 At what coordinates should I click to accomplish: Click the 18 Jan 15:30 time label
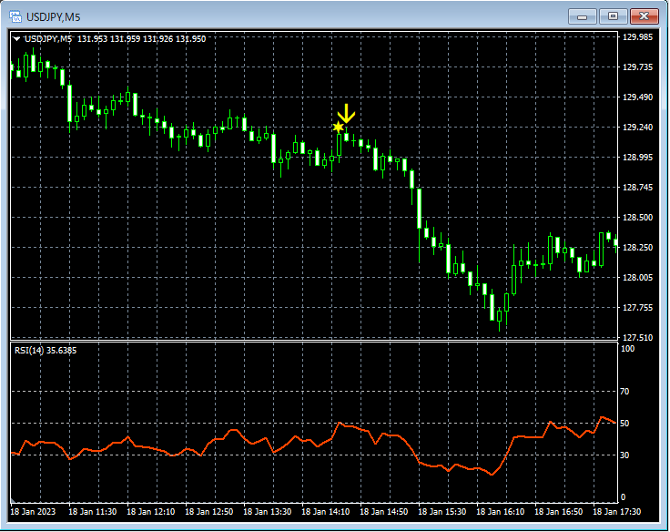[x=442, y=512]
